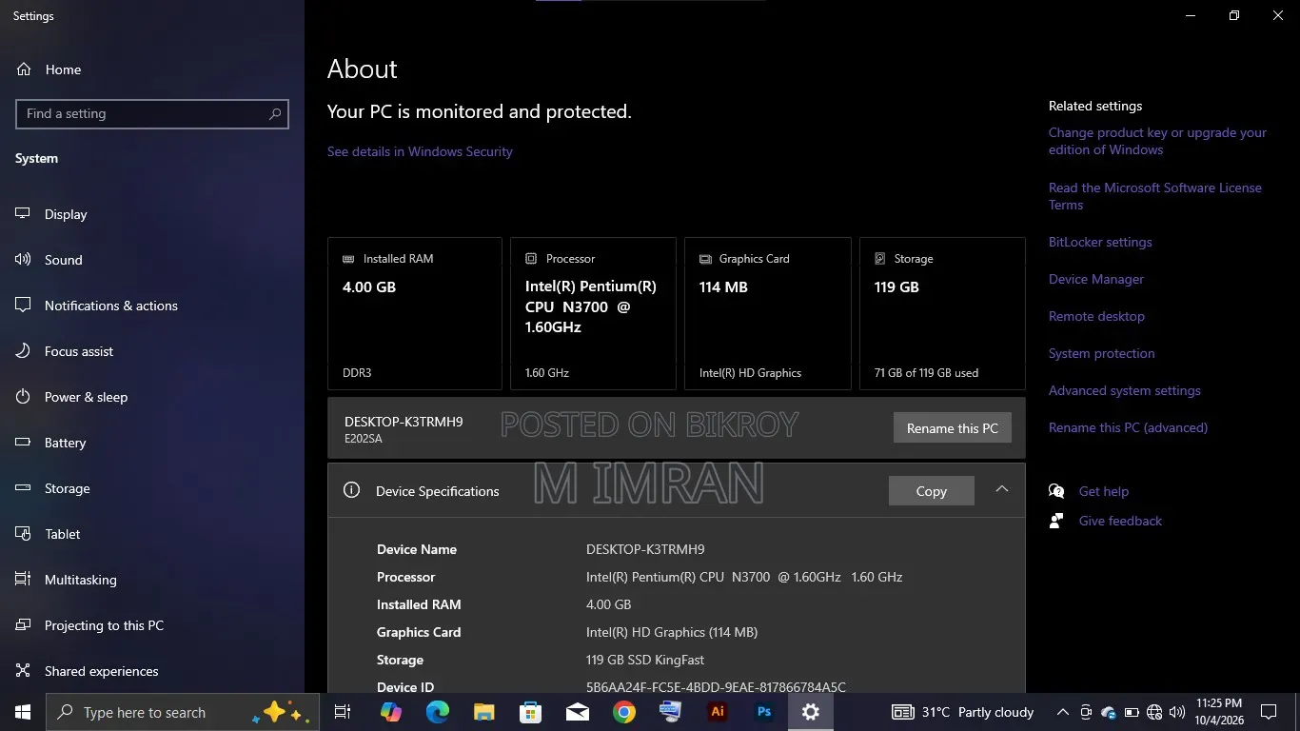Launch Google Chrome from taskbar

click(623, 712)
